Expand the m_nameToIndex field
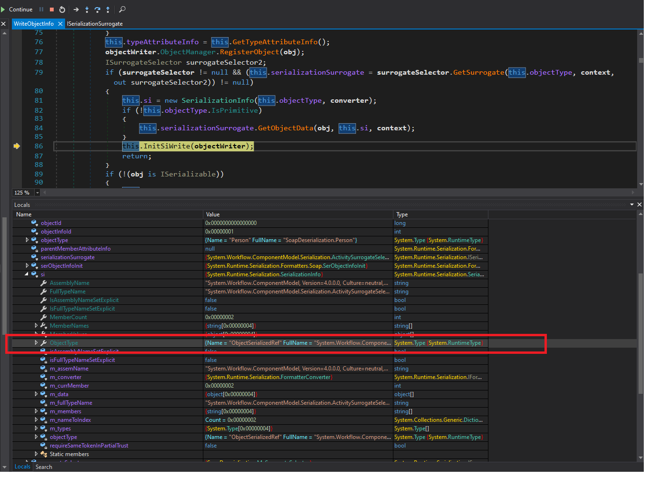Image resolution: width=659 pixels, height=487 pixels. (36, 420)
